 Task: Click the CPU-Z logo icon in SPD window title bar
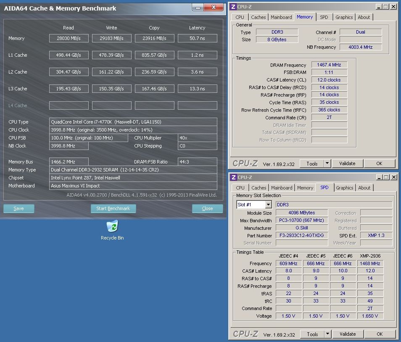click(x=234, y=177)
